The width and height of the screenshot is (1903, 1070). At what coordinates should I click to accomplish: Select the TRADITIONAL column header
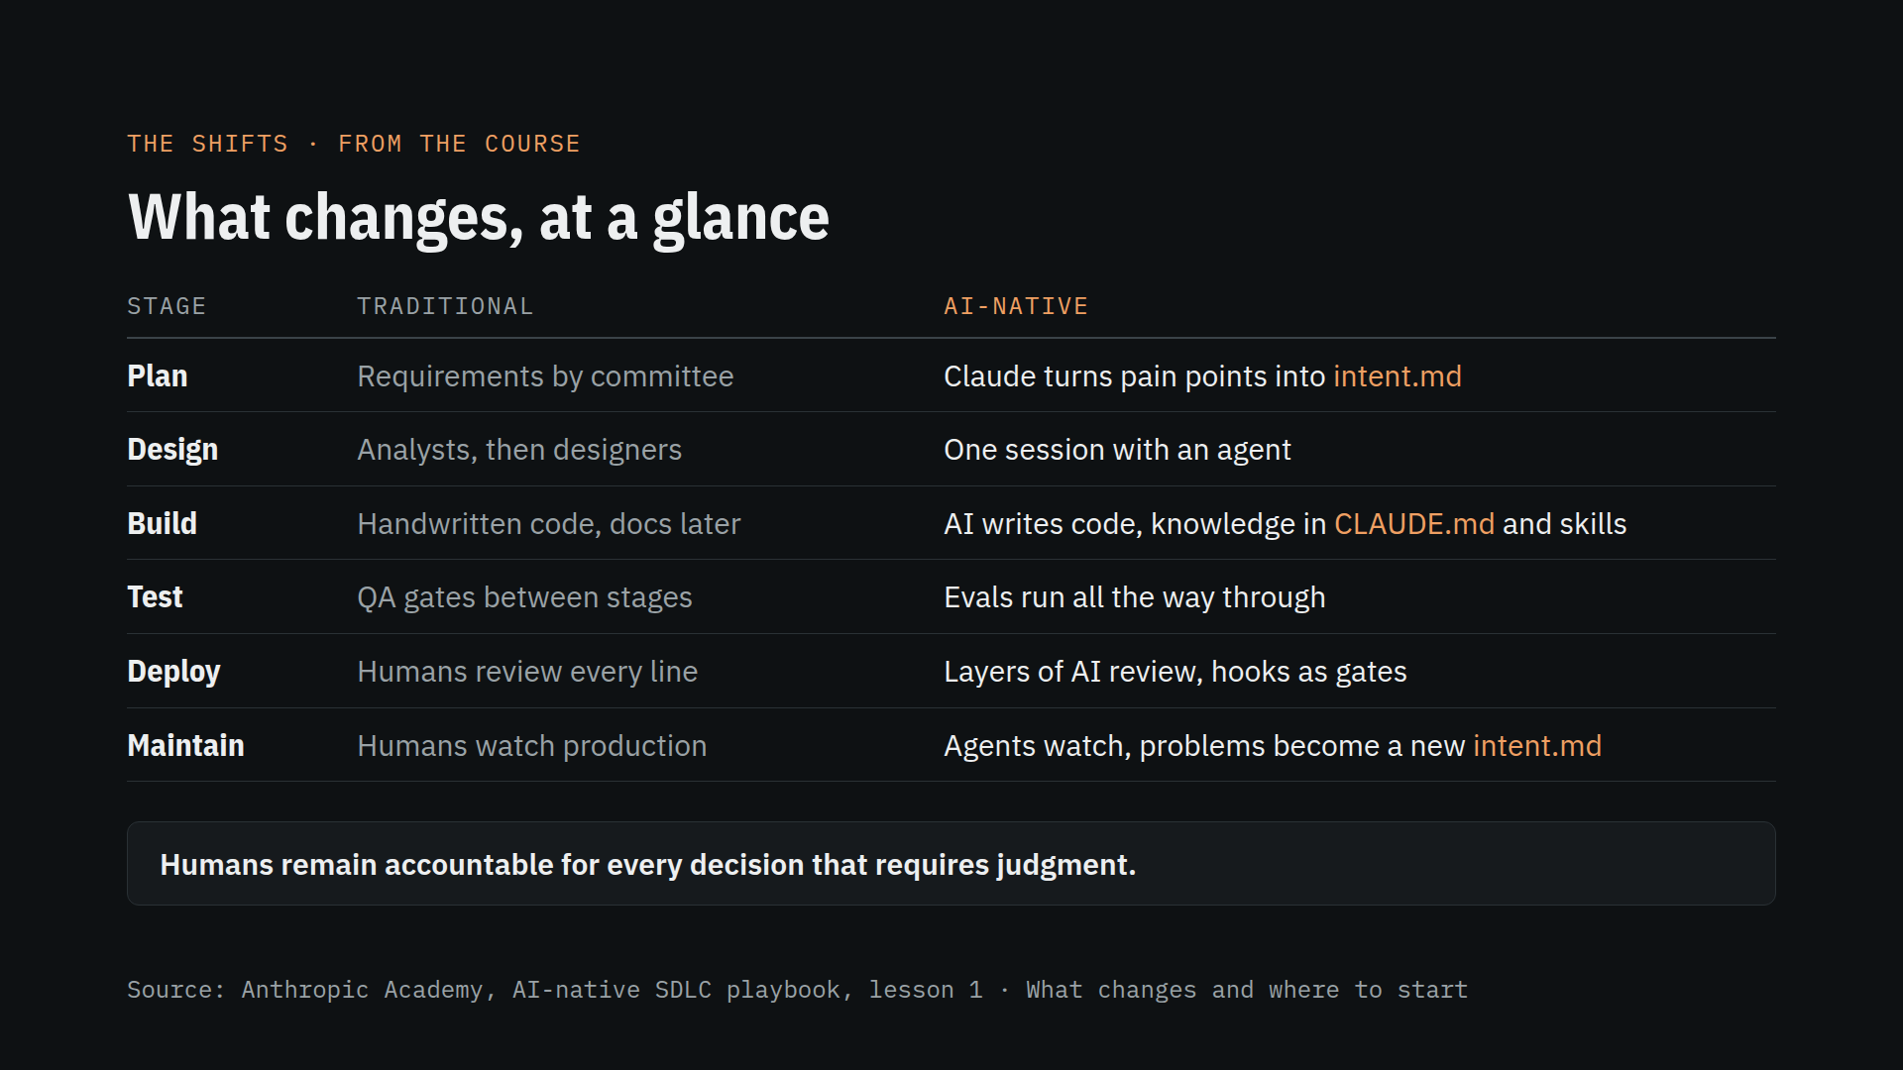pyautogui.click(x=445, y=306)
